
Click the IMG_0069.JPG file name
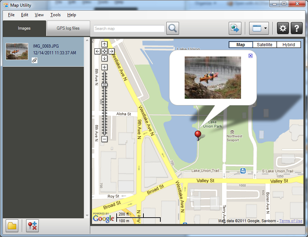pyautogui.click(x=46, y=46)
